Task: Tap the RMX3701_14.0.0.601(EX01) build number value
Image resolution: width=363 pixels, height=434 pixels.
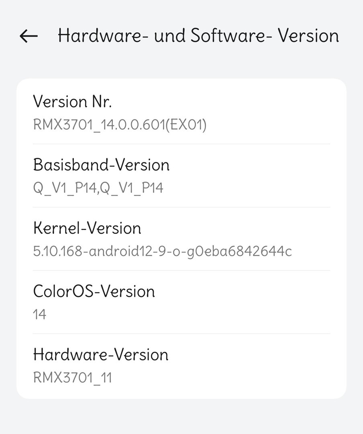Action: pyautogui.click(x=120, y=125)
